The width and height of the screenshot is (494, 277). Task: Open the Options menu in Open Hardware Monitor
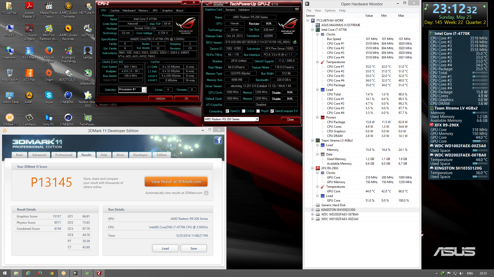click(x=330, y=11)
